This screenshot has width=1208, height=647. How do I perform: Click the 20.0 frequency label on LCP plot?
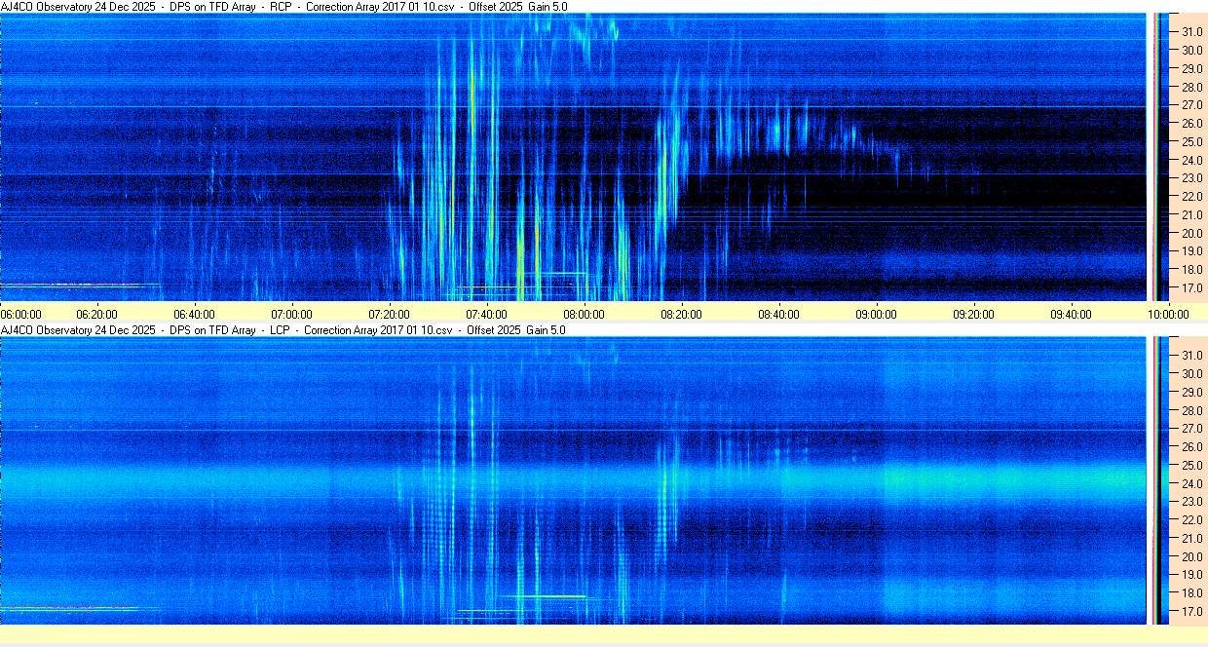pos(1192,556)
